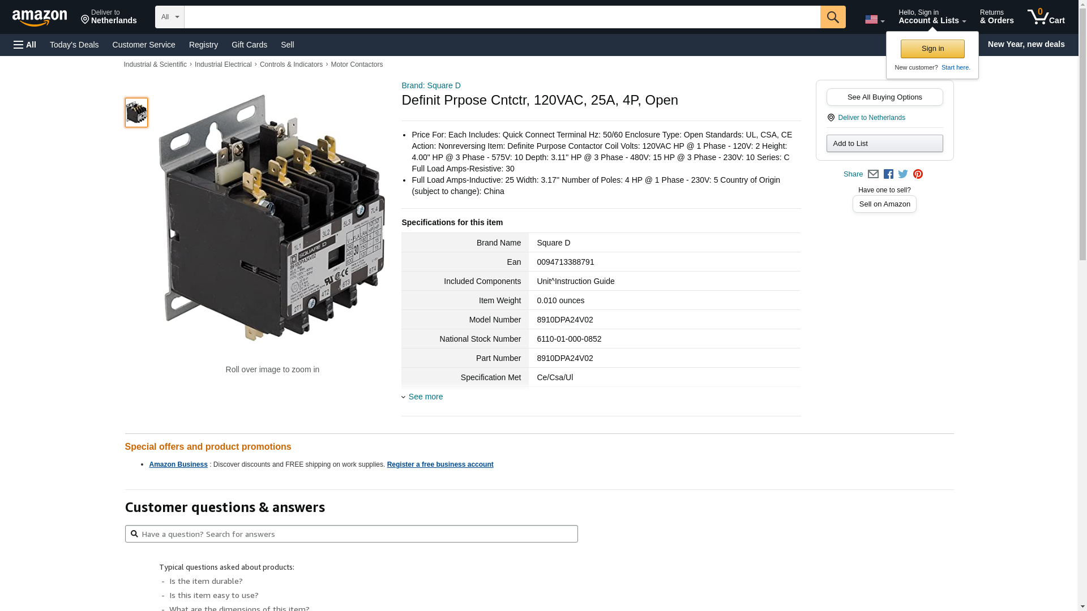
Task: Click the Amazon logo
Action: pos(40,18)
